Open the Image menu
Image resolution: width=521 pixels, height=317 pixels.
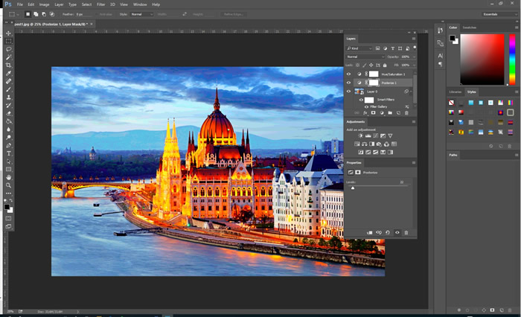point(44,4)
